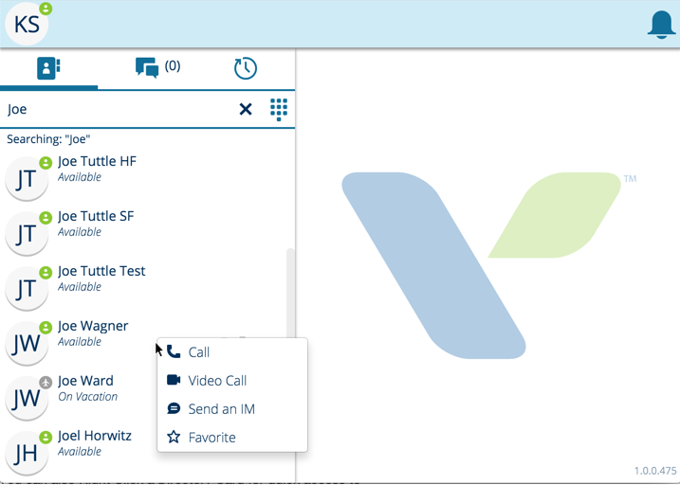
Task: Click the contact list scrollbar
Action: (290, 293)
